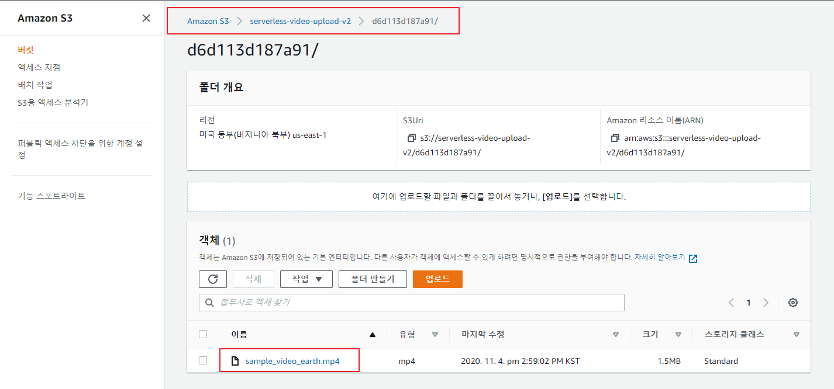
Task: Sort objects by 이름 ascending arrow
Action: (x=373, y=335)
